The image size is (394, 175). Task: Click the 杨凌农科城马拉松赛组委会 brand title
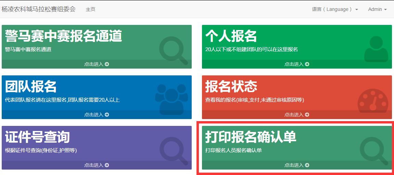(x=38, y=9)
